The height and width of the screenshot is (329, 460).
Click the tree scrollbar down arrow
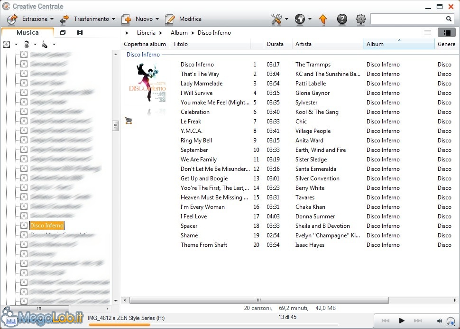coord(116,301)
